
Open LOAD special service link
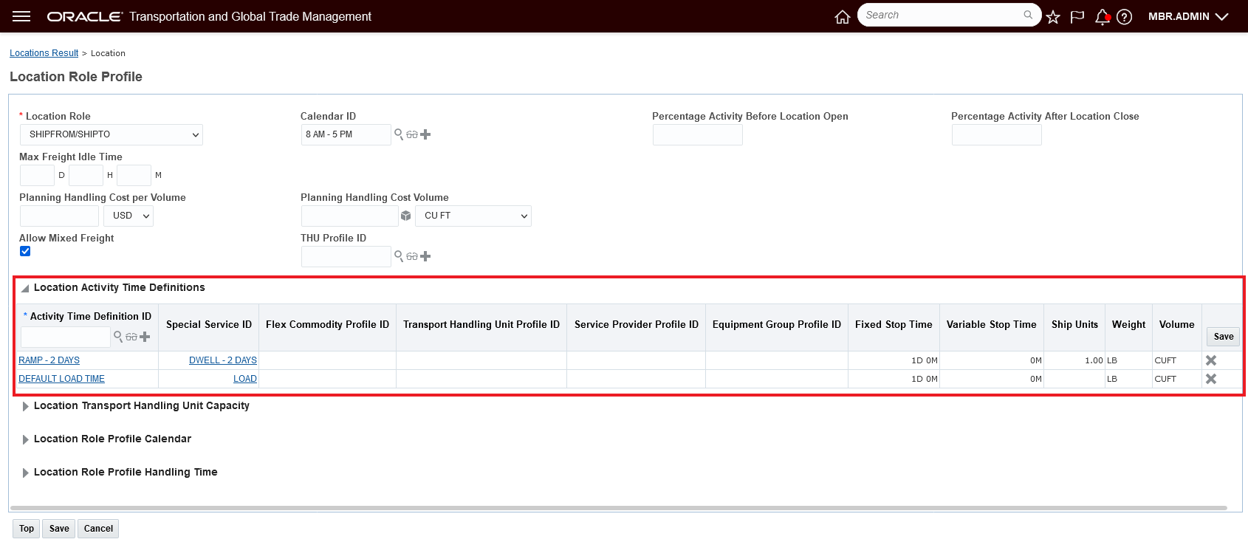245,379
